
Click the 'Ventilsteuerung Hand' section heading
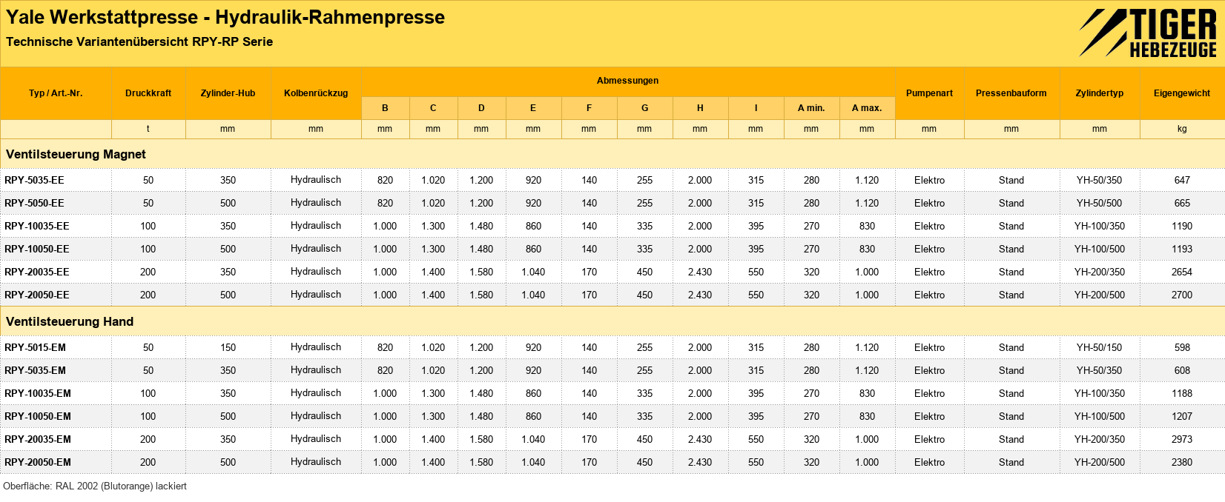tap(70, 321)
